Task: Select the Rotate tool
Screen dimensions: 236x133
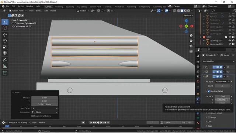Action: (x=5, y=41)
